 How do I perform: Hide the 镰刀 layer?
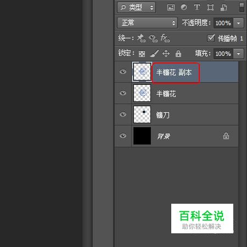click(123, 114)
